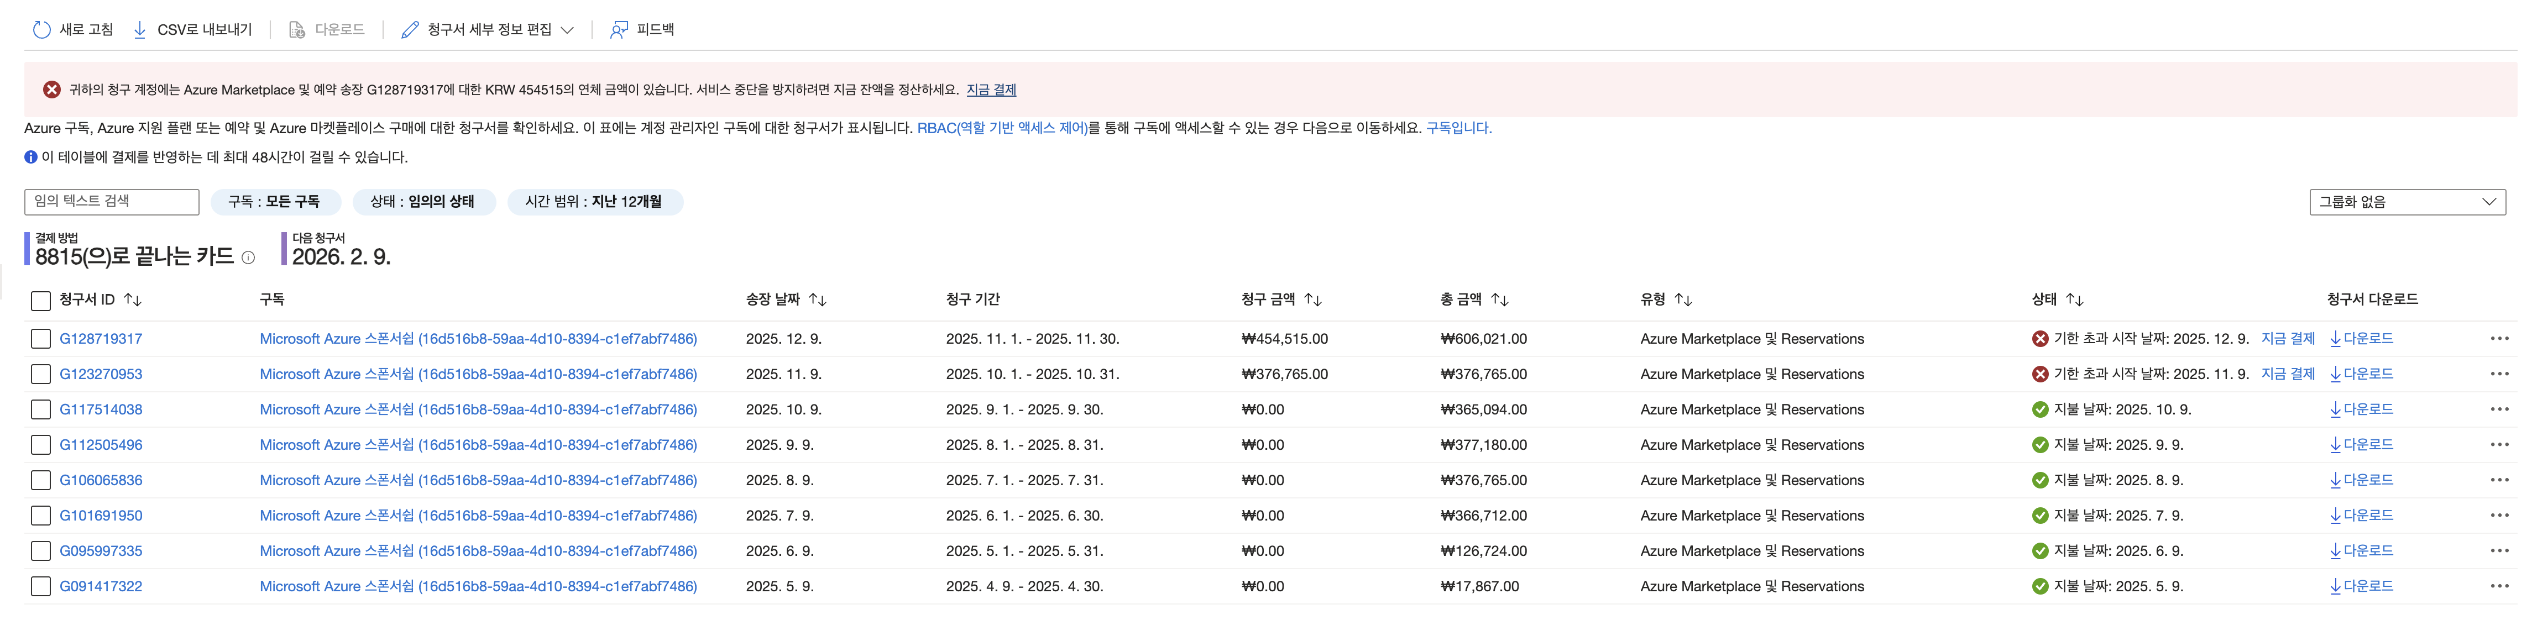Click the refresh (새로 고침) icon
This screenshot has width=2532, height=641.
click(x=41, y=29)
